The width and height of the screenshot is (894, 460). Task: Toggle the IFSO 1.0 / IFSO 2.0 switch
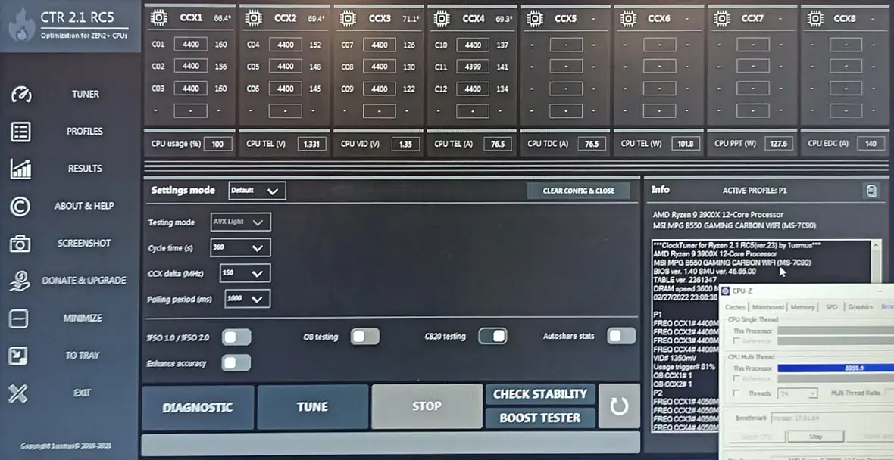pos(236,337)
